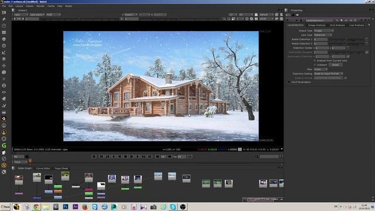Viewport: 375px width, 211px height.
Task: Open the Image toolbar menu icon
Action: tap(4, 12)
